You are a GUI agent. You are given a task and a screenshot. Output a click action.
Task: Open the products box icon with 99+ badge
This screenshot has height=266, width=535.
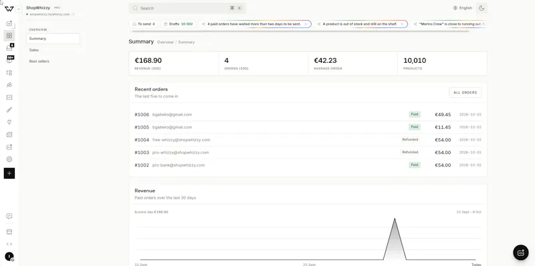click(9, 60)
